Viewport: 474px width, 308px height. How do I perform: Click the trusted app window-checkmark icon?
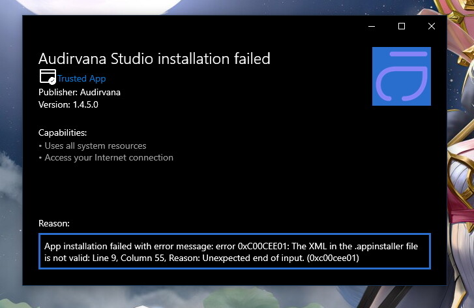[48, 76]
